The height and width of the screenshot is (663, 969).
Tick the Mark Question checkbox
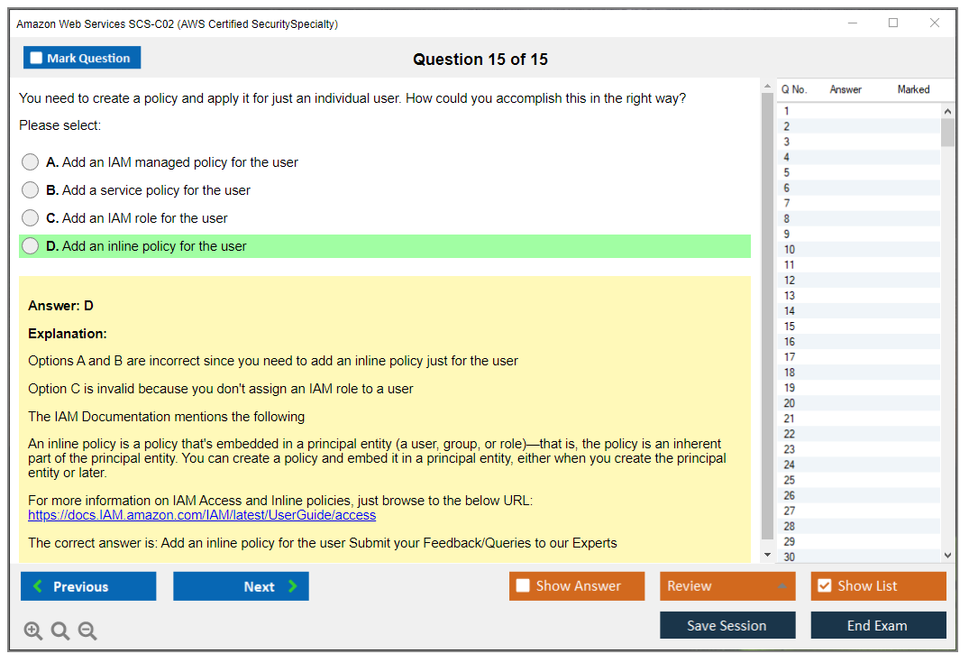[x=36, y=58]
